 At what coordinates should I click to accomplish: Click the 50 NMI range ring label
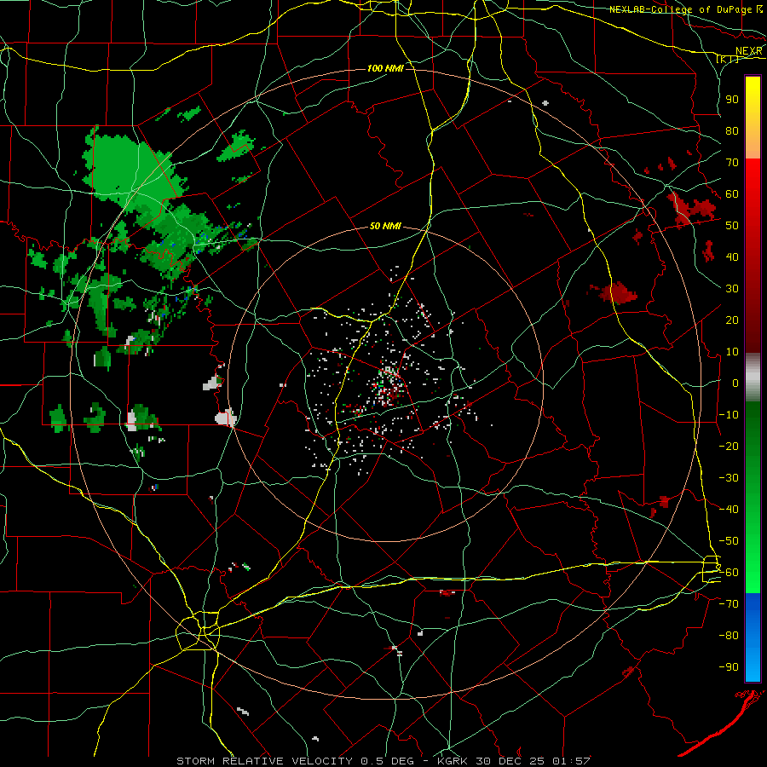click(x=385, y=226)
